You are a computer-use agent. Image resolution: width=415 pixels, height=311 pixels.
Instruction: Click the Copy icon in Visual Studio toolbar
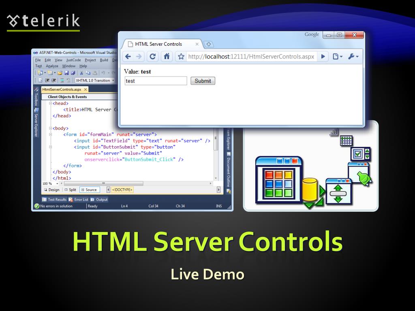coord(88,73)
